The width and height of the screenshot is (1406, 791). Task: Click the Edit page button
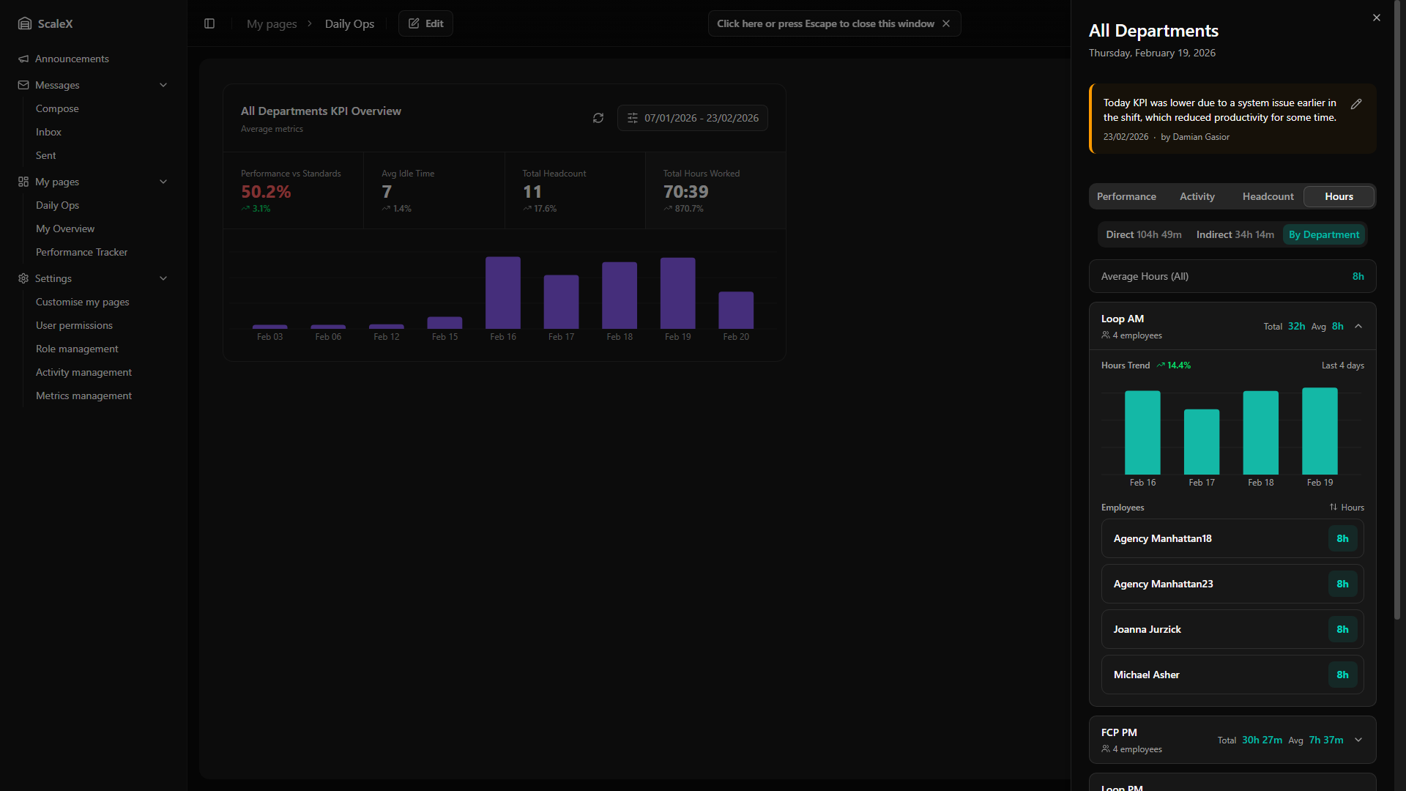pyautogui.click(x=425, y=23)
